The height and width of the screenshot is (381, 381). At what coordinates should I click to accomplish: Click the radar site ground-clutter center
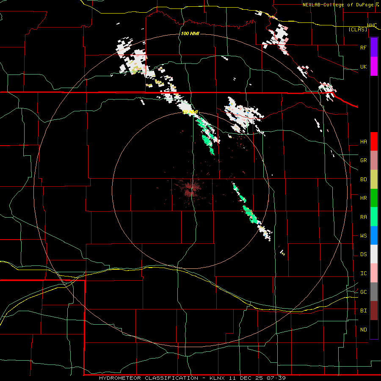191,189
